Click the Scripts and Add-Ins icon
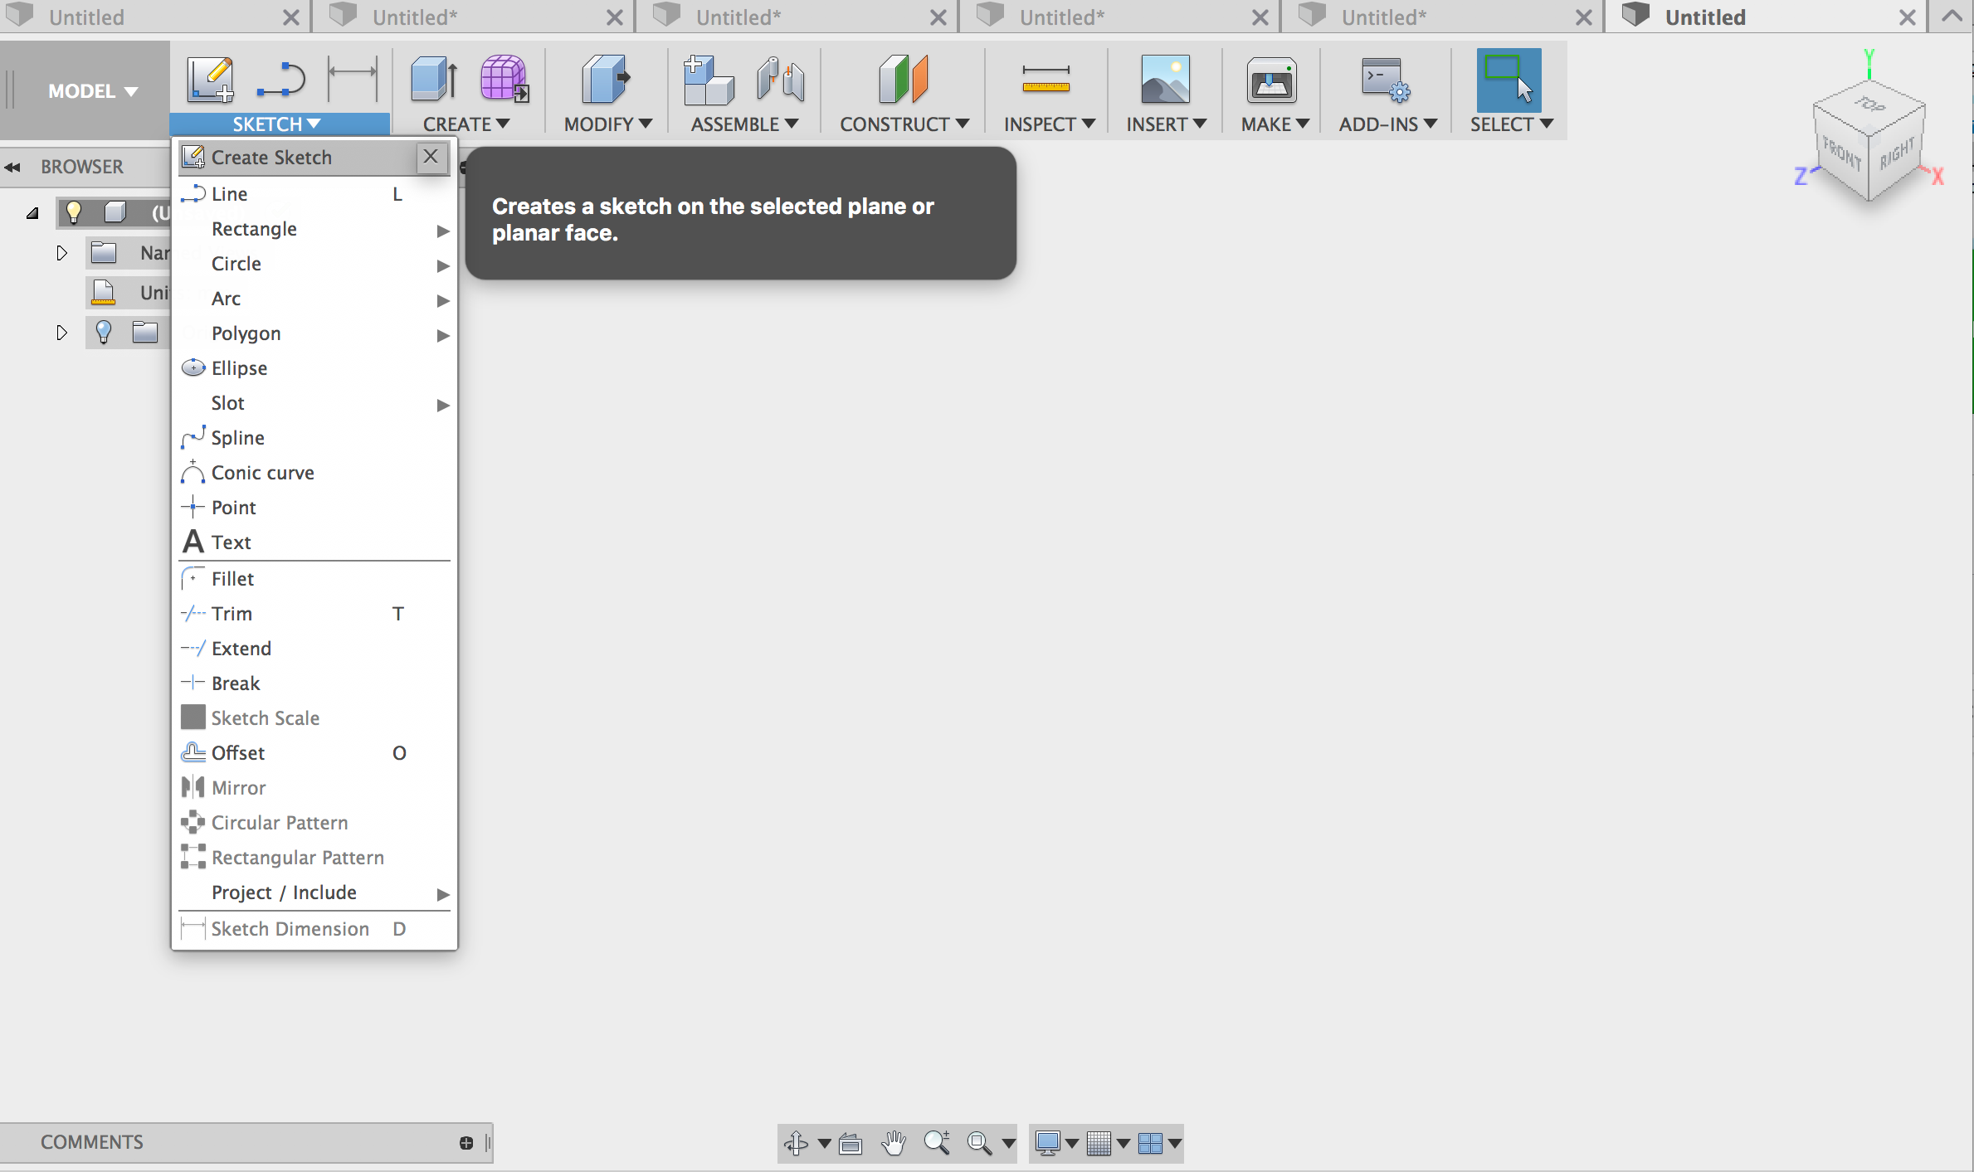Screen dimensions: 1974x1172 [x=1386, y=80]
